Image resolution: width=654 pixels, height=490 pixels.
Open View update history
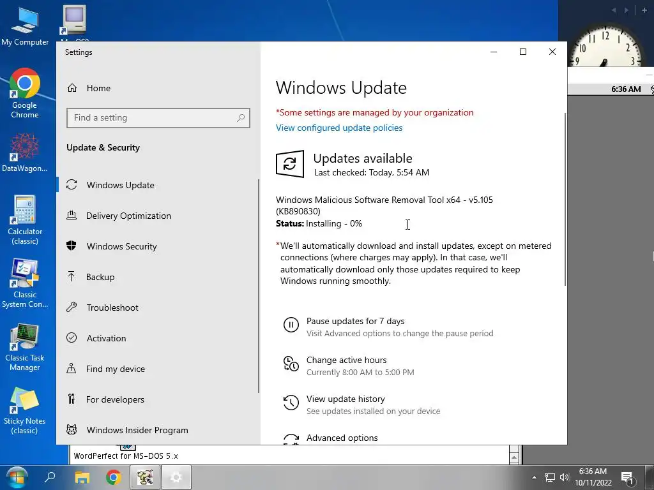[346, 399]
